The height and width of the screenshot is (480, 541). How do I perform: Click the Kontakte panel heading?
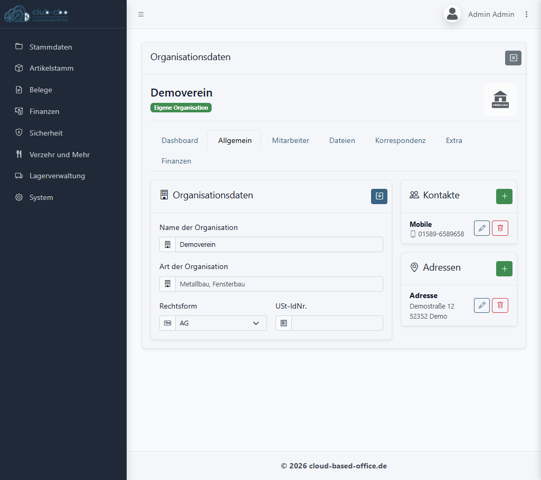pos(441,195)
